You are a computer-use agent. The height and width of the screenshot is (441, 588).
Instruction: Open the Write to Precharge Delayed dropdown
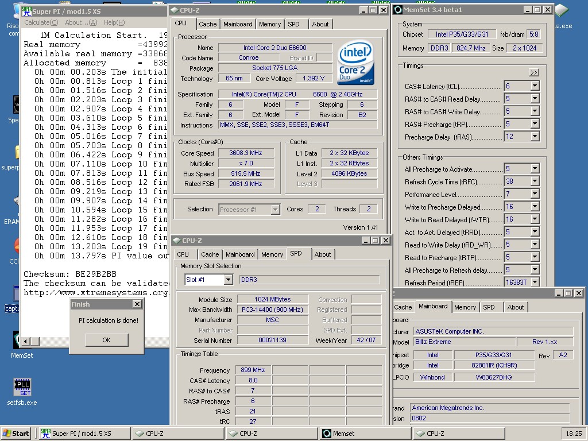pos(535,207)
